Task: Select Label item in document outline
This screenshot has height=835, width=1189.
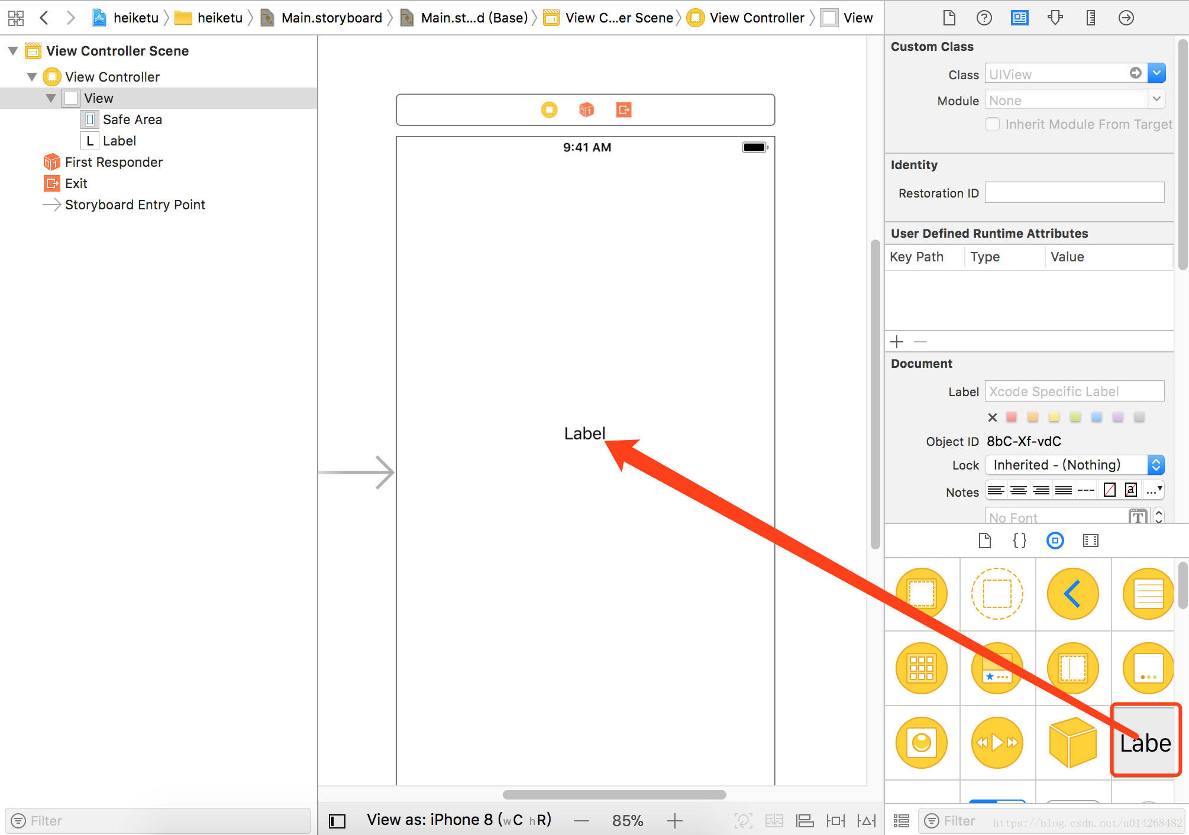Action: point(118,141)
